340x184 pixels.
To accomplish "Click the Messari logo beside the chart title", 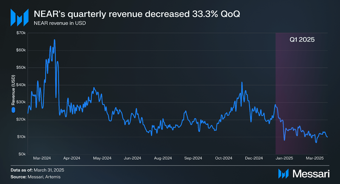I will (x=20, y=17).
